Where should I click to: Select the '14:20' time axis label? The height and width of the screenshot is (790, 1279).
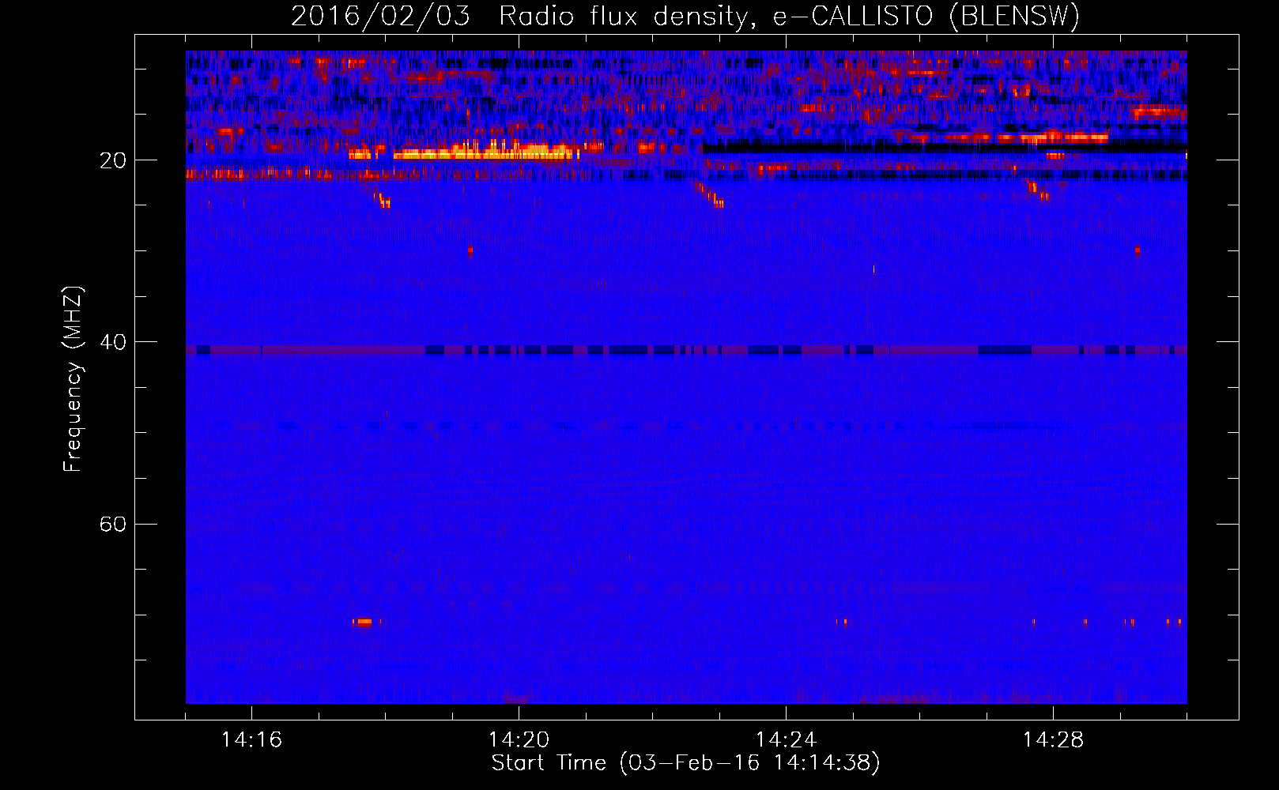519,739
